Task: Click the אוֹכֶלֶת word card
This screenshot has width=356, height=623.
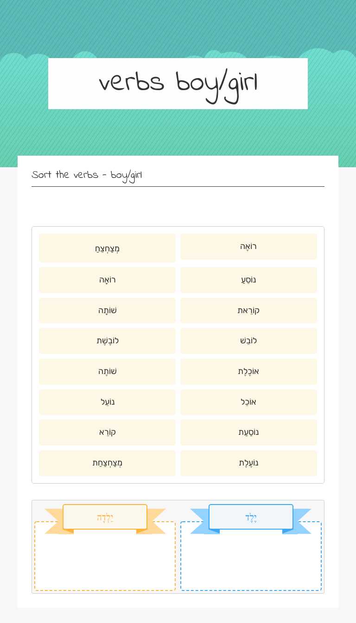Action: pos(249,371)
